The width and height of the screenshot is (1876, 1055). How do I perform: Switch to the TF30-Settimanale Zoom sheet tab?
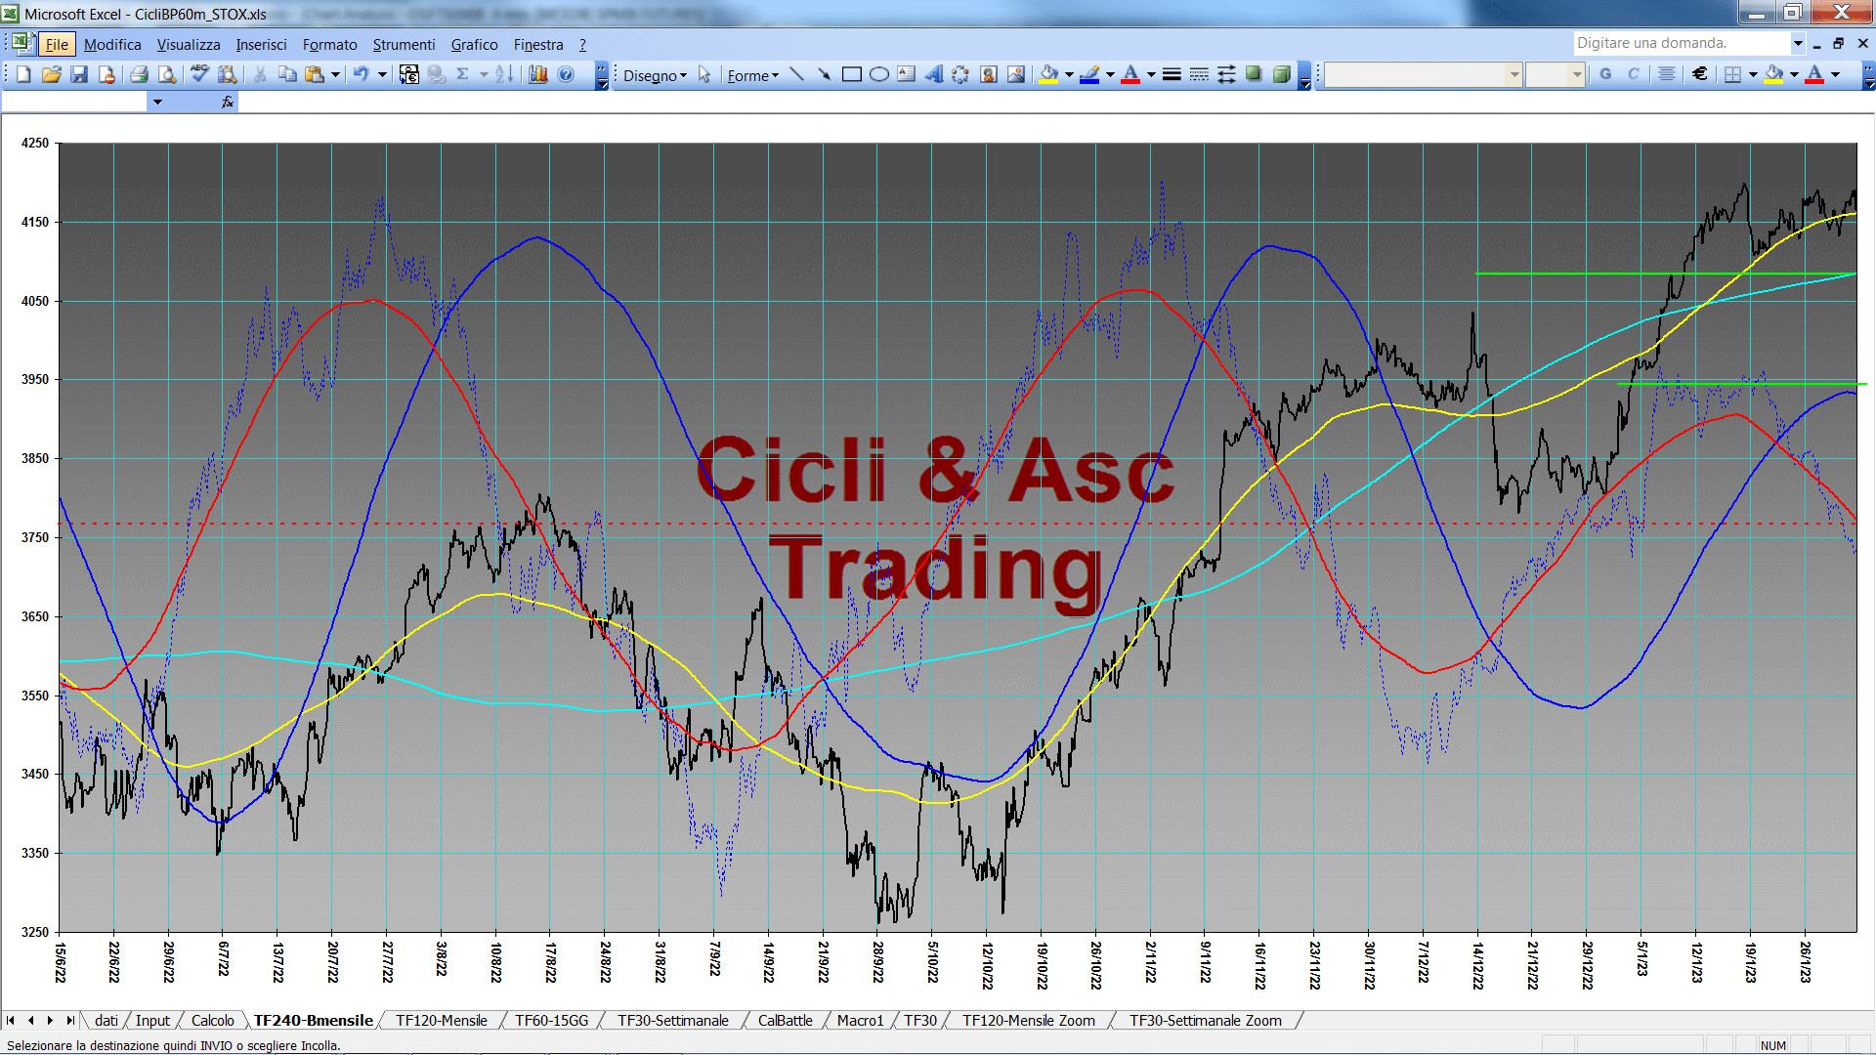point(1205,1020)
